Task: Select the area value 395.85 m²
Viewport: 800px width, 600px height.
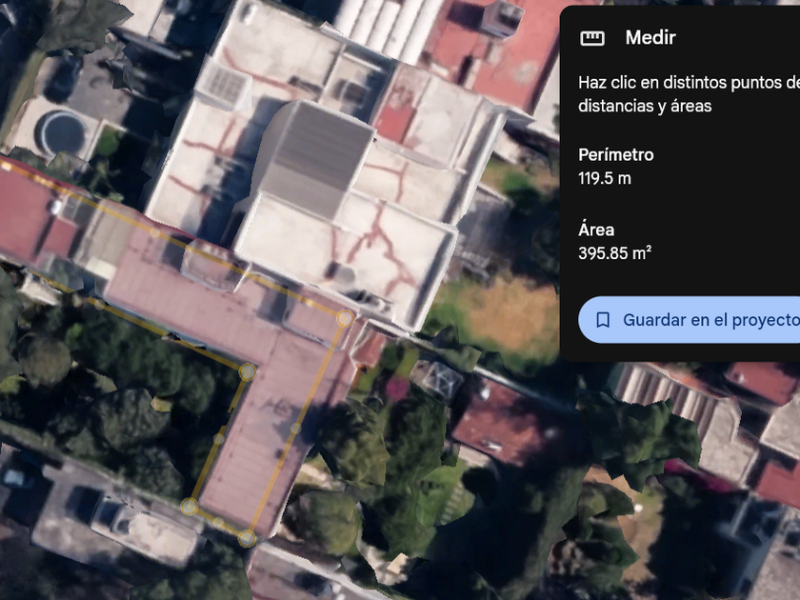Action: point(615,253)
